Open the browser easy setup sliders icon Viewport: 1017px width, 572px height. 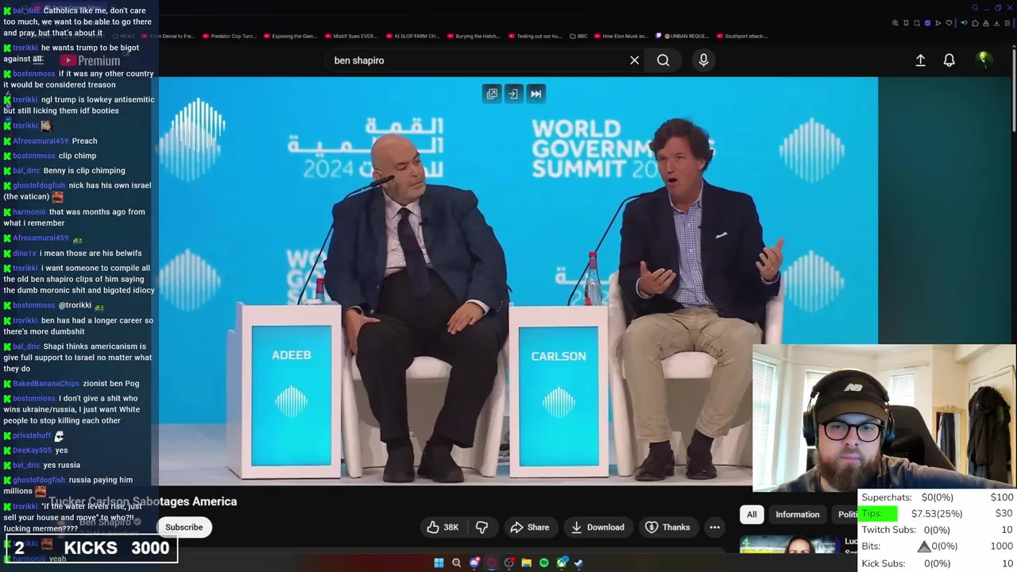(x=1007, y=23)
